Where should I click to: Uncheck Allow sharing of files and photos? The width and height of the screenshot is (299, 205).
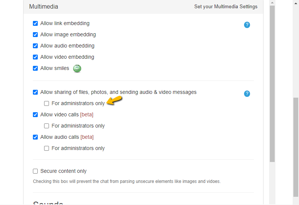36,92
